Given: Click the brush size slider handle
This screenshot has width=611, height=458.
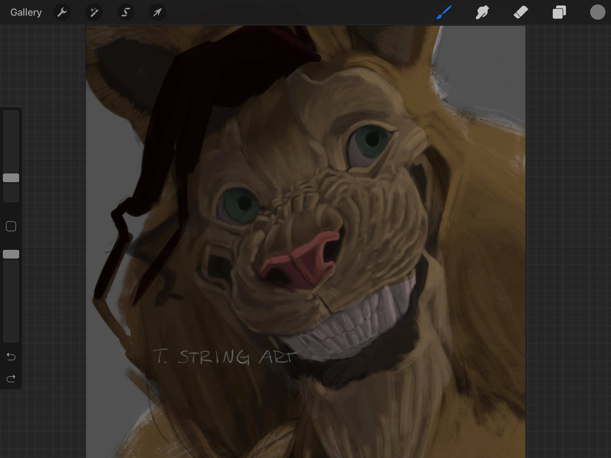Looking at the screenshot, I should 11,178.
